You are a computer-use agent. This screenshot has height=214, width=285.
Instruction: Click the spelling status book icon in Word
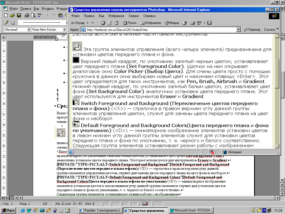(145, 204)
